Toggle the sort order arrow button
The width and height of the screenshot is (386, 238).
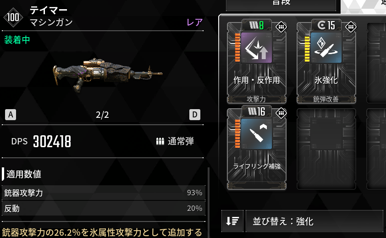pyautogui.click(x=232, y=221)
